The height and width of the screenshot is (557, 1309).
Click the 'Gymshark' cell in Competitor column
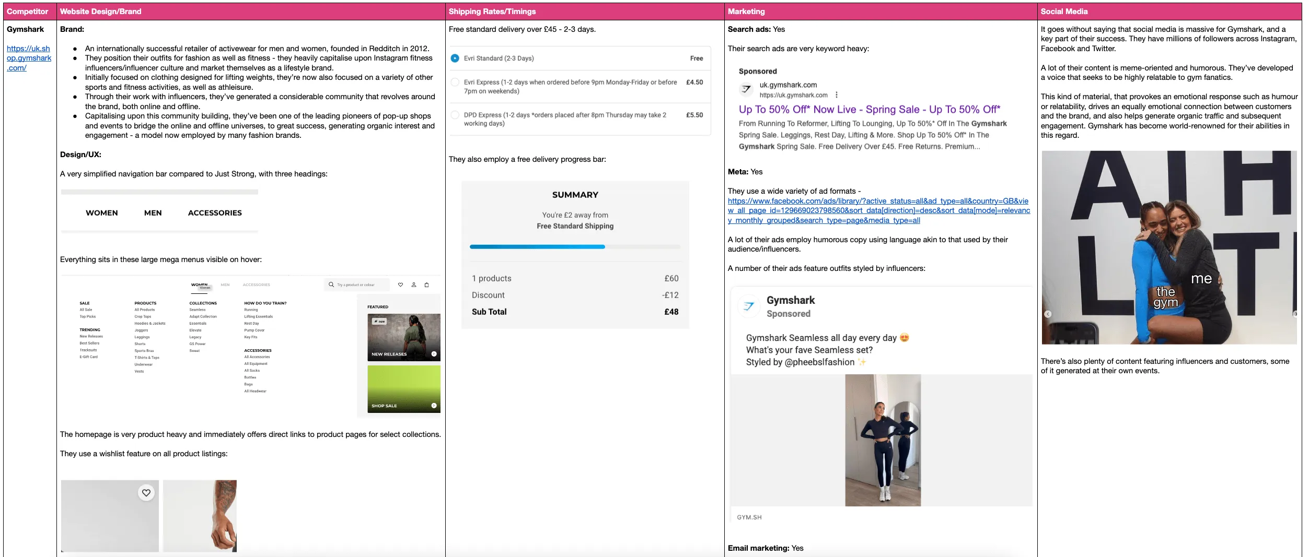click(x=25, y=29)
